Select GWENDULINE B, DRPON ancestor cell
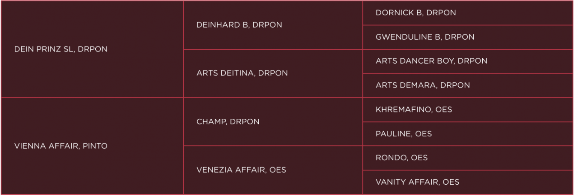578x196 pixels. coord(424,37)
